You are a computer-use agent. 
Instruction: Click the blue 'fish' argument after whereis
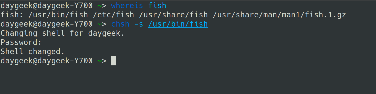click(x=157, y=5)
